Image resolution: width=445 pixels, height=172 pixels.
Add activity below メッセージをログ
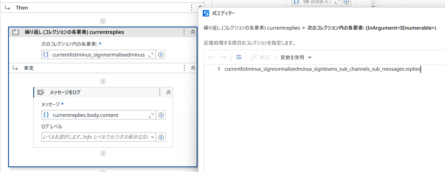point(103,153)
